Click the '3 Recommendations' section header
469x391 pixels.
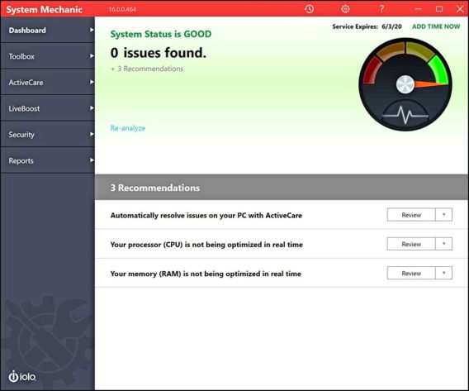coord(282,188)
